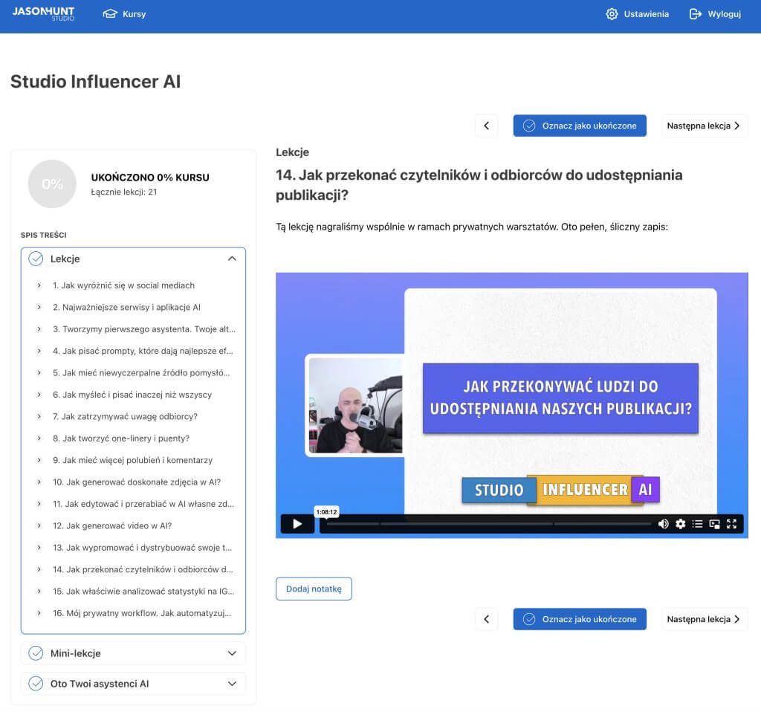Enable picture-in-picture mode

tap(714, 524)
